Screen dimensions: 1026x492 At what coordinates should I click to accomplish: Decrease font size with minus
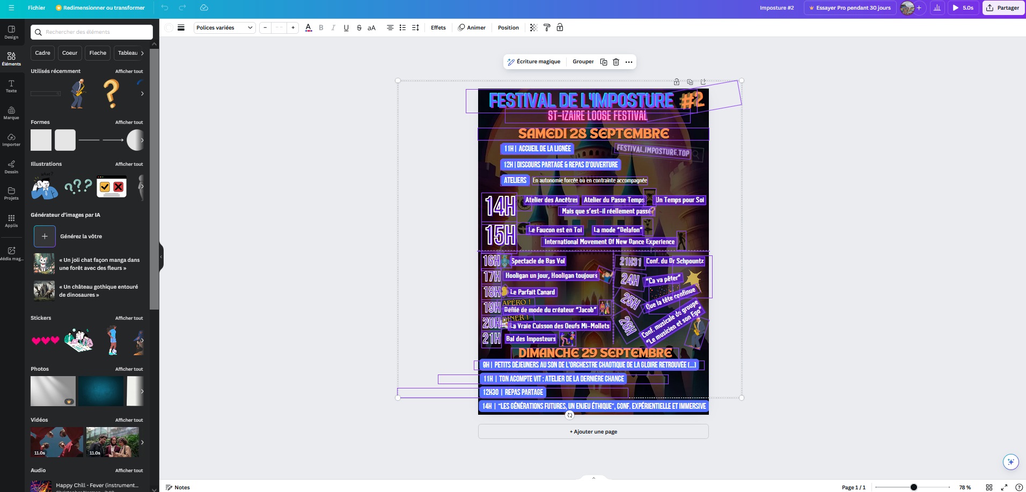[265, 28]
